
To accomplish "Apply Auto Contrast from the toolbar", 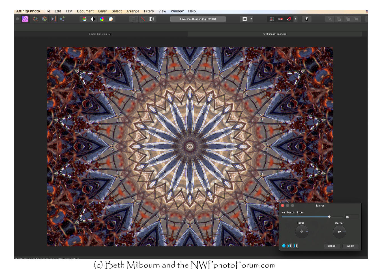I will [x=93, y=19].
